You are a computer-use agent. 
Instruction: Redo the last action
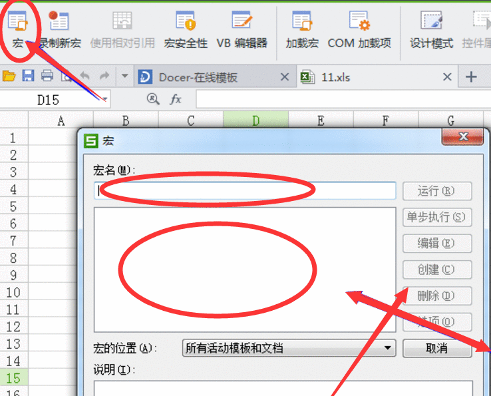(x=104, y=76)
